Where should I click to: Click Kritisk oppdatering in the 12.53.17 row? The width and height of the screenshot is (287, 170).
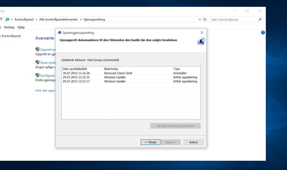[x=185, y=81]
